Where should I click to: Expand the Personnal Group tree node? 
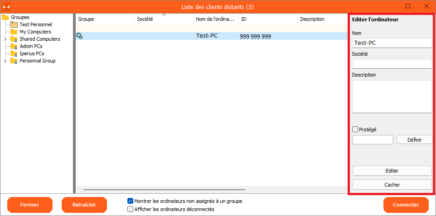[5, 61]
